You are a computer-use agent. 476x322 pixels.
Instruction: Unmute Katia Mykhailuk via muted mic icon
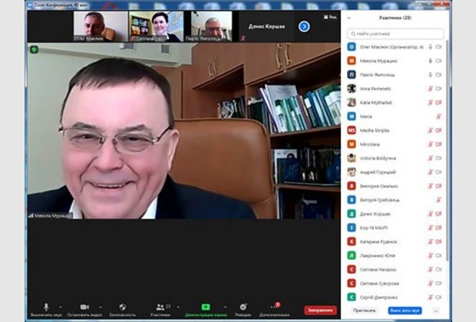pos(430,103)
